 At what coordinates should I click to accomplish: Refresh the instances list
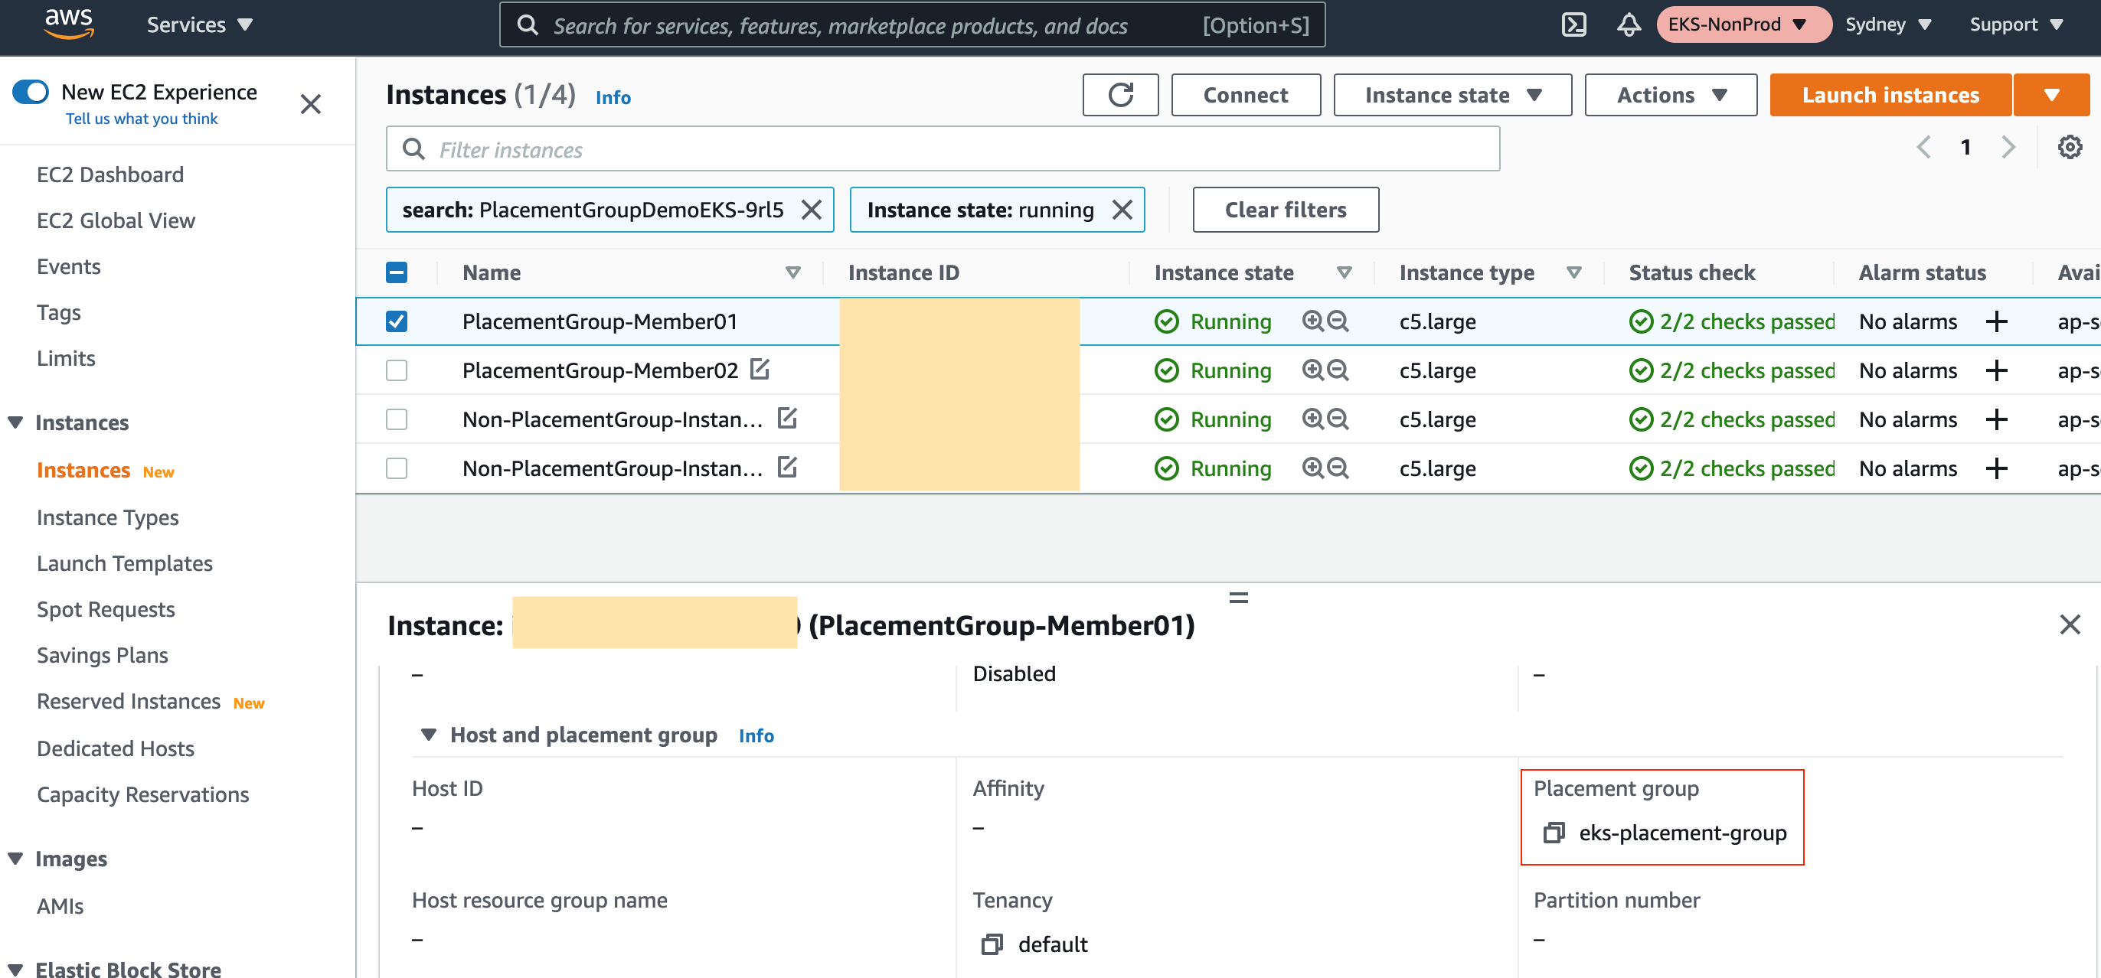(x=1120, y=96)
